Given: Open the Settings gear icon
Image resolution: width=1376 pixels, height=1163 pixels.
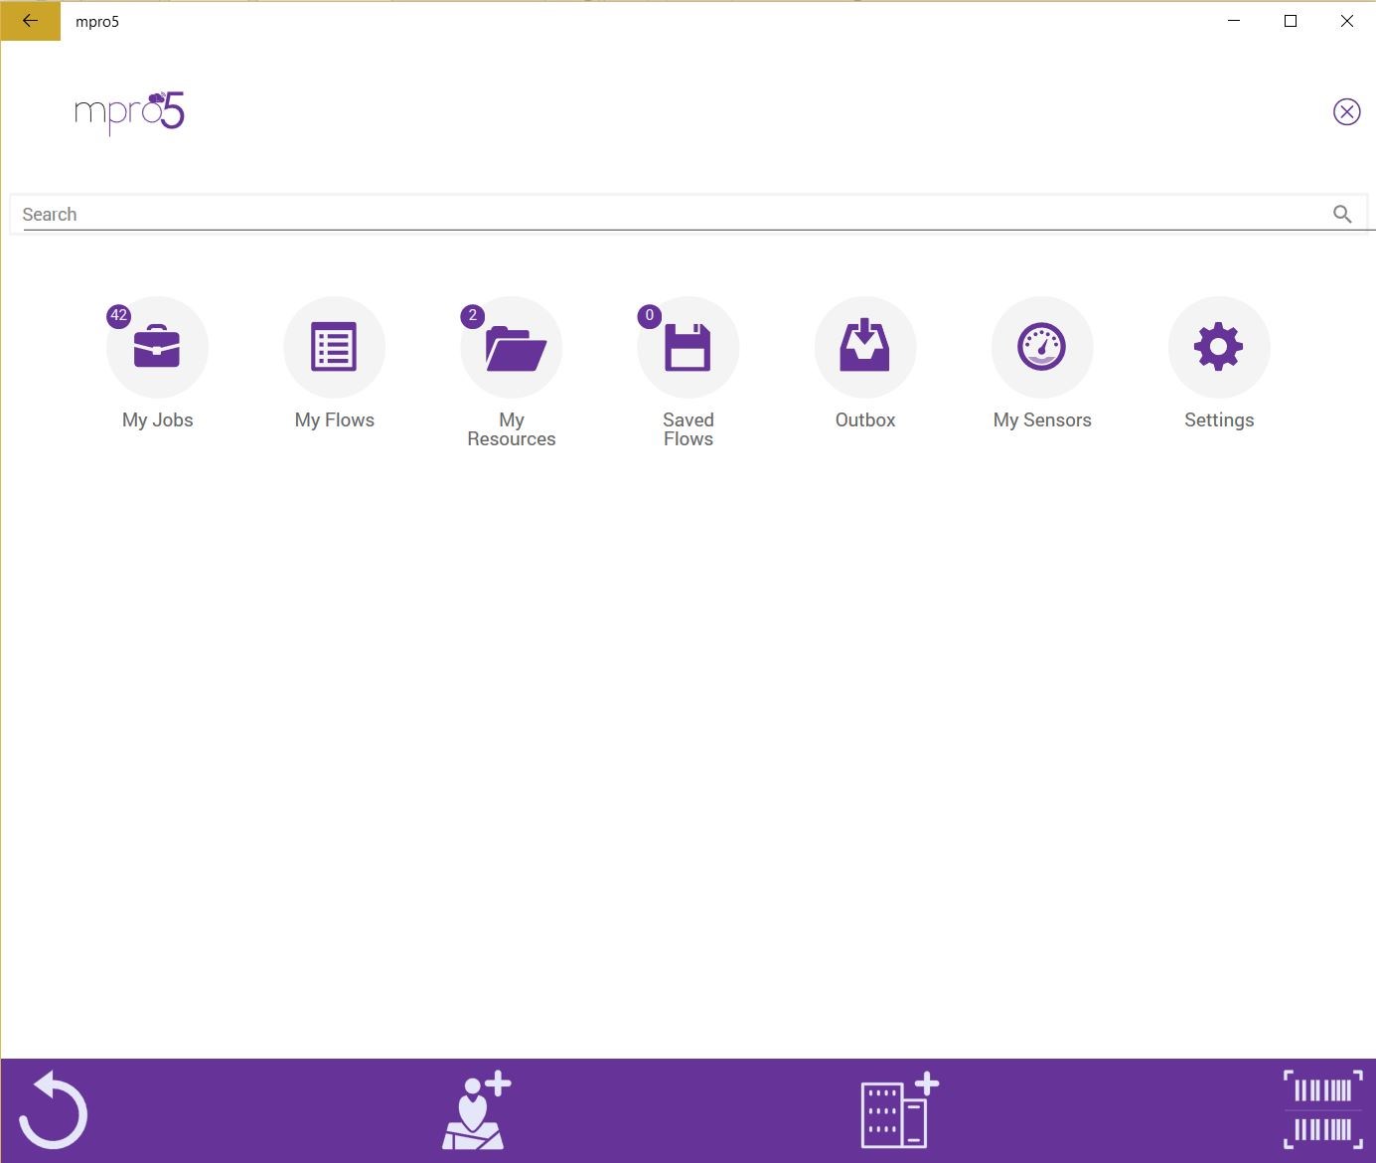Looking at the screenshot, I should (x=1219, y=347).
